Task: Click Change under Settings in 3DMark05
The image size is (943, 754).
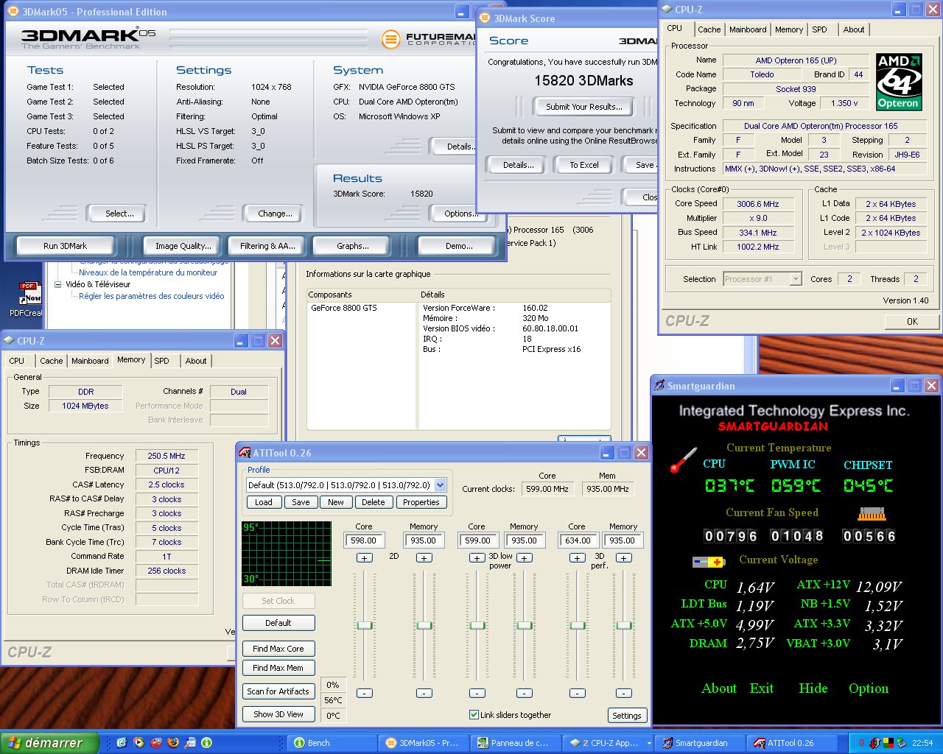Action: click(275, 214)
